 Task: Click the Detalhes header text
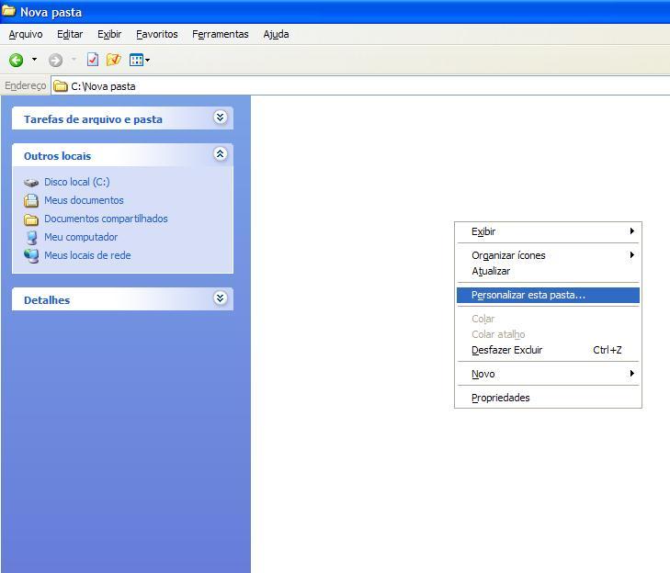47,300
